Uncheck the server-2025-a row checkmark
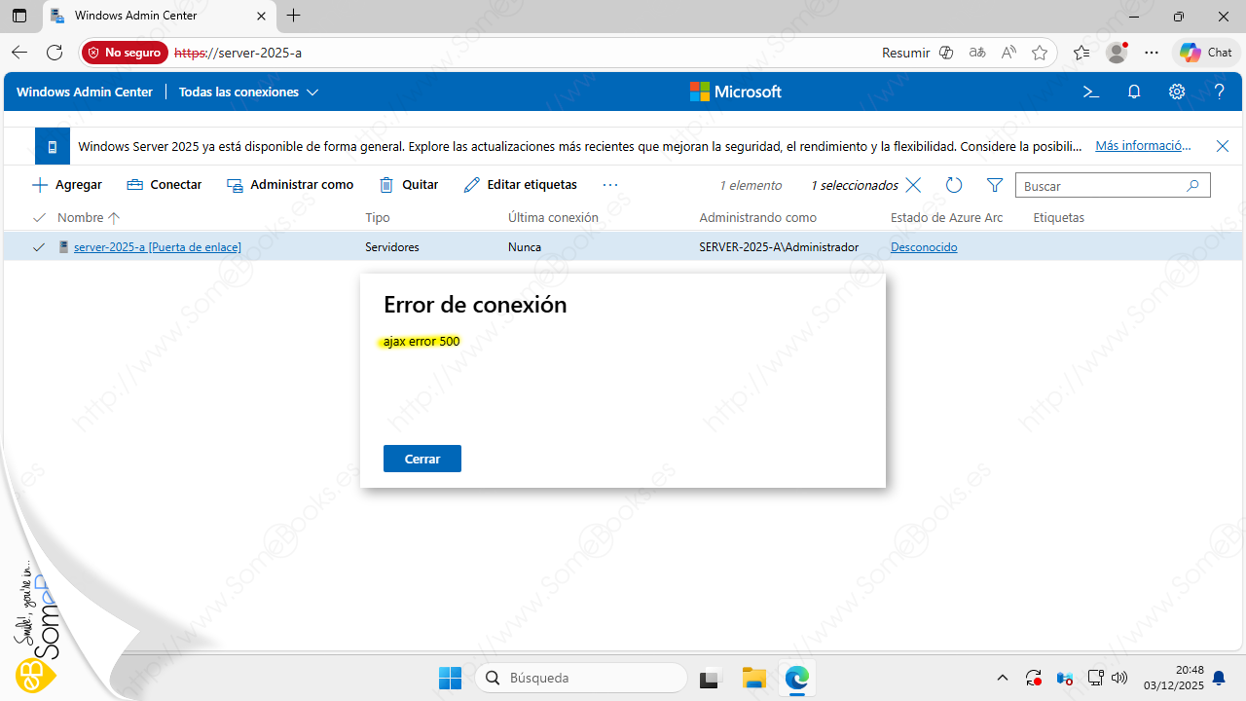The height and width of the screenshot is (701, 1246). (x=39, y=247)
